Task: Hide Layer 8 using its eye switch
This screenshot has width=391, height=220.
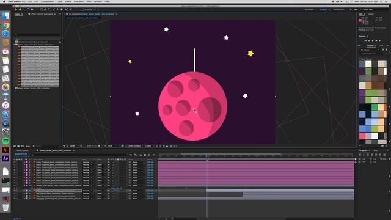Action: (x=14, y=164)
